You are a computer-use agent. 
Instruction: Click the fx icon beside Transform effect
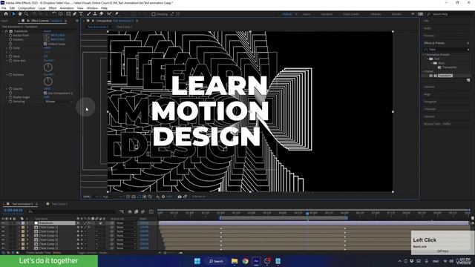[x=7, y=31]
